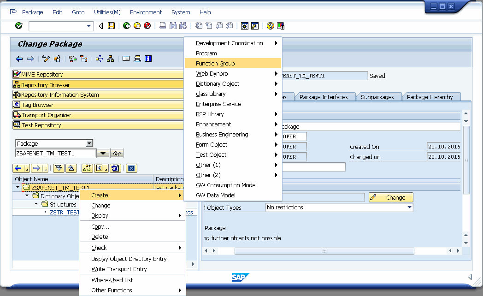Click the ZSAFENET_TM_TEST1 package name field
Image resolution: width=483 pixels, height=296 pixels.
click(55, 153)
